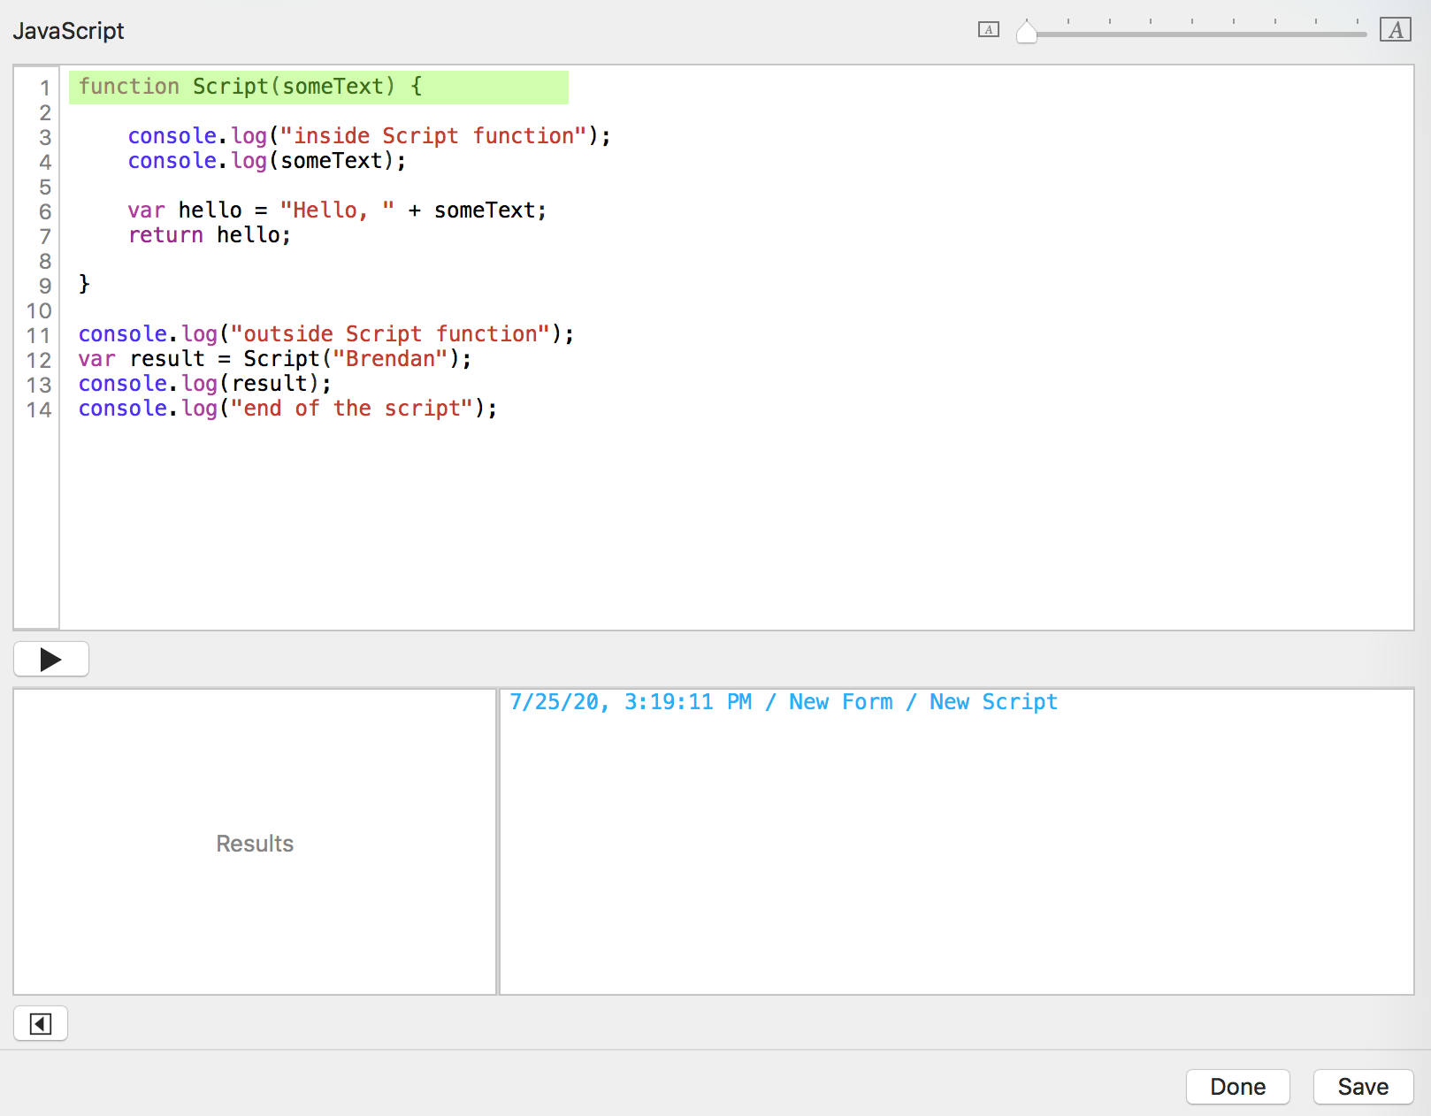The image size is (1431, 1116).
Task: Click the large font size icon
Action: coord(1395,30)
